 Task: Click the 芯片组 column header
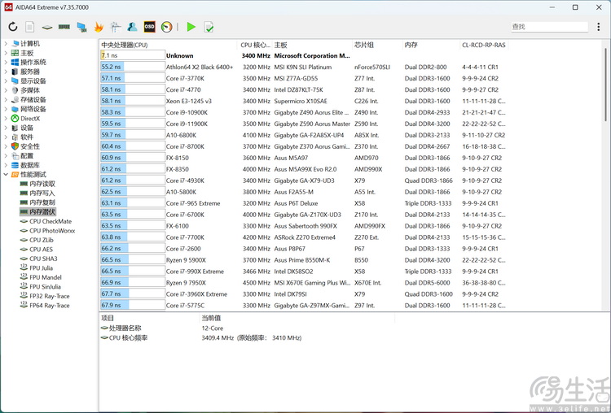coord(364,45)
